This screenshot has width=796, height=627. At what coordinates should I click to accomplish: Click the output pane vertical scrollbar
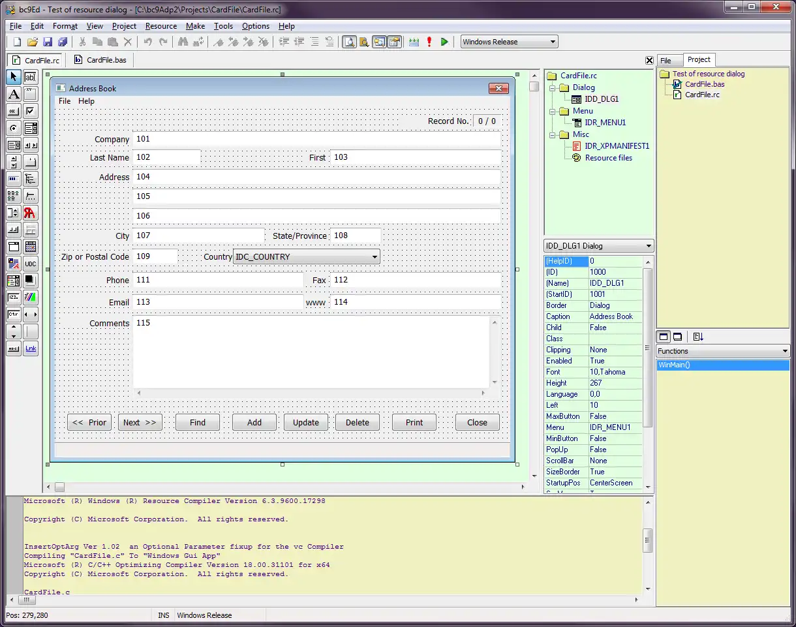[x=648, y=545]
